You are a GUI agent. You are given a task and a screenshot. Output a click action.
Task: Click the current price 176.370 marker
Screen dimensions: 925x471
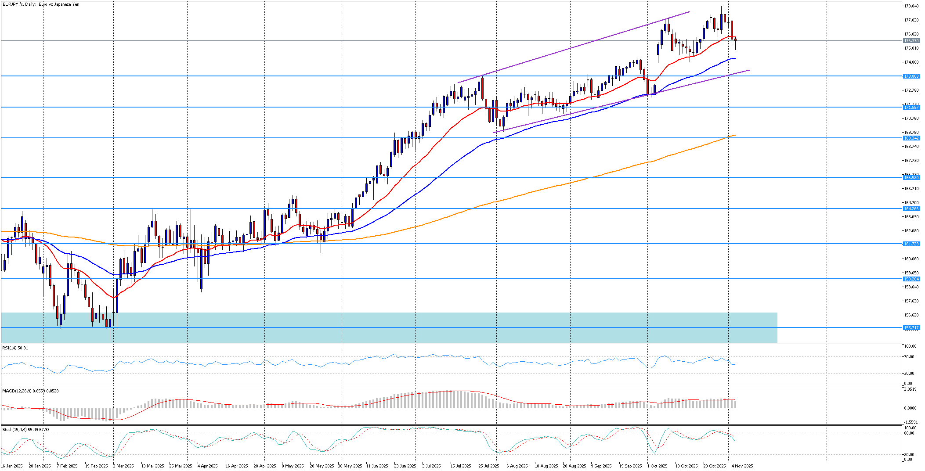[911, 41]
